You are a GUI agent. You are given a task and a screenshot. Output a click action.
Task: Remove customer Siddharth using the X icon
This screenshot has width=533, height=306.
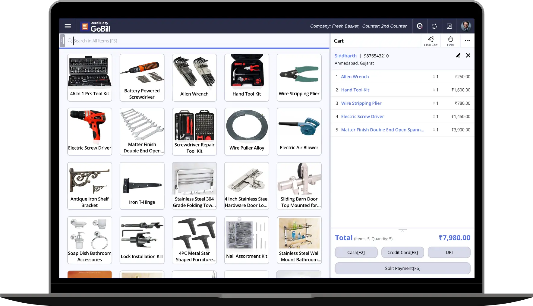468,55
